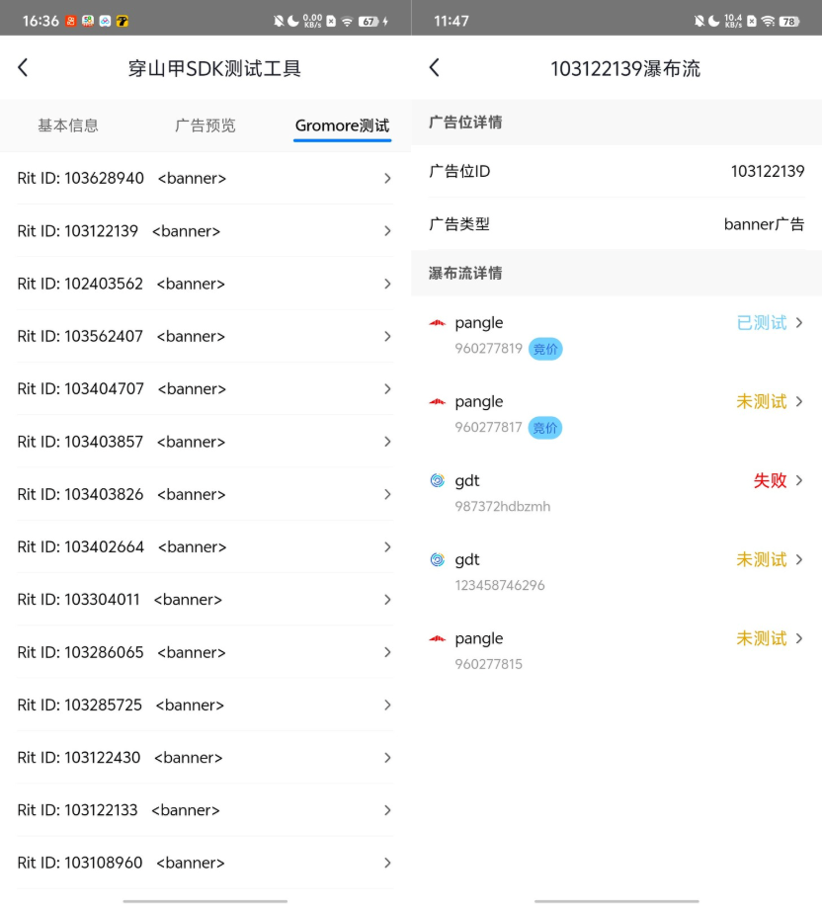Tap back arrow on 103122139 waterfall screen

(x=434, y=67)
